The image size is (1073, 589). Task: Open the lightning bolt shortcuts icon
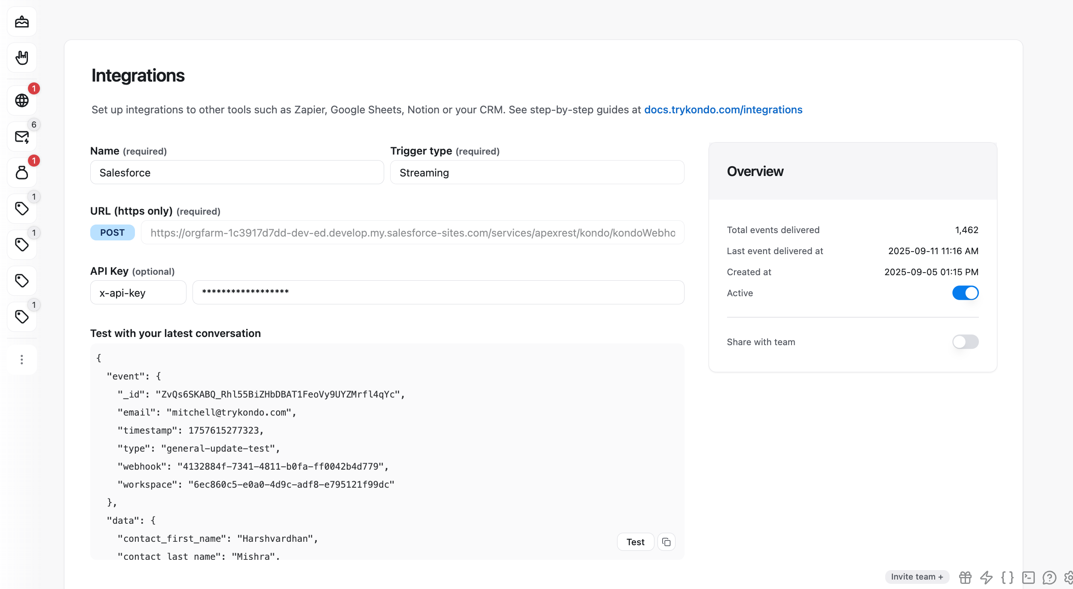click(986, 577)
